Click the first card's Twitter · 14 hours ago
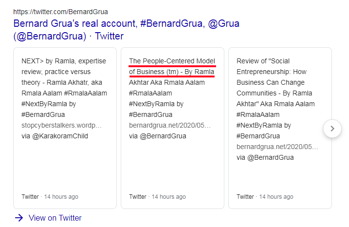Screen dimensions: 349x227 pos(50,197)
